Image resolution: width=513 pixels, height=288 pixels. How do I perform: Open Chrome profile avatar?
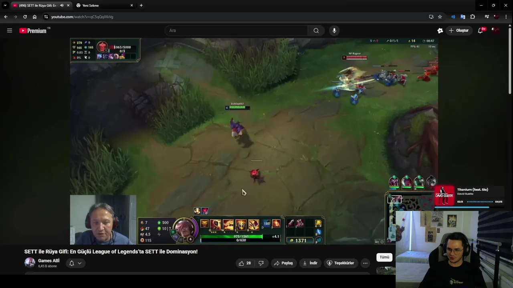coord(496,17)
